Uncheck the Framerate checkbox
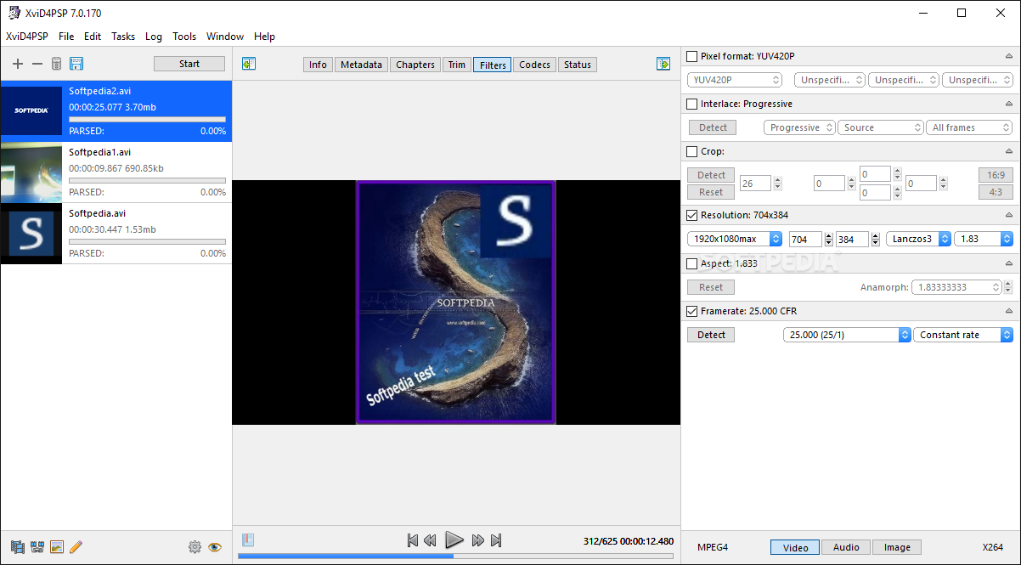The width and height of the screenshot is (1021, 565). [x=692, y=311]
